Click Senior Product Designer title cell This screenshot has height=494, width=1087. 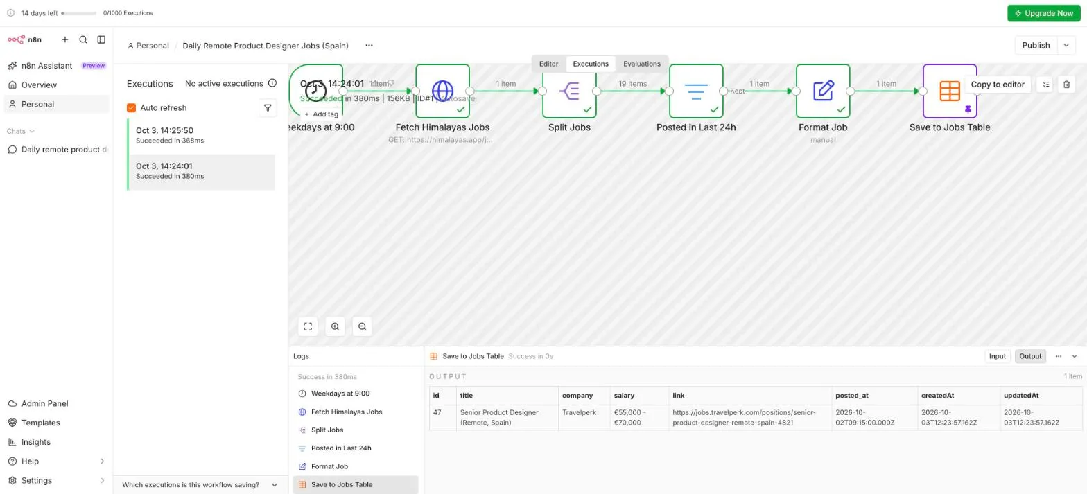pos(507,417)
